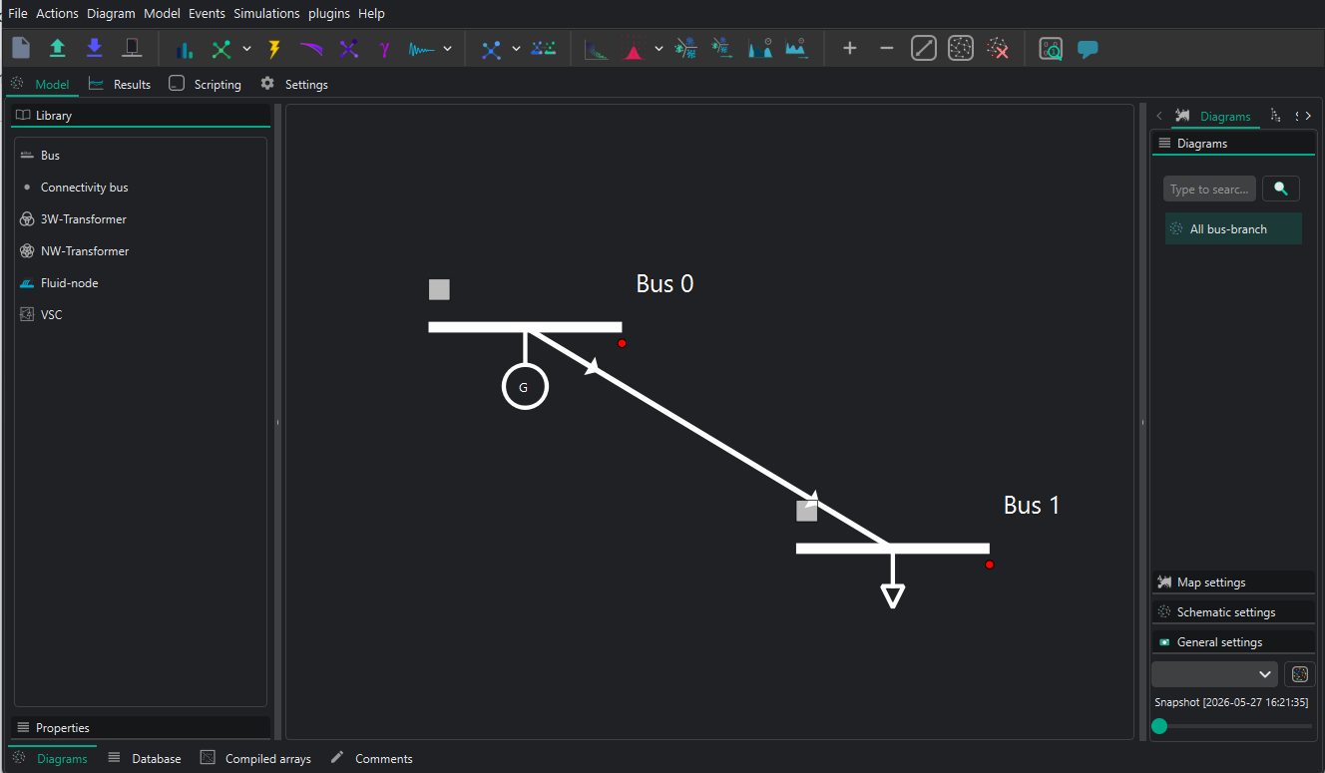Open dropdown arrow next to power flow icon
This screenshot has height=773, width=1325.
(247, 48)
